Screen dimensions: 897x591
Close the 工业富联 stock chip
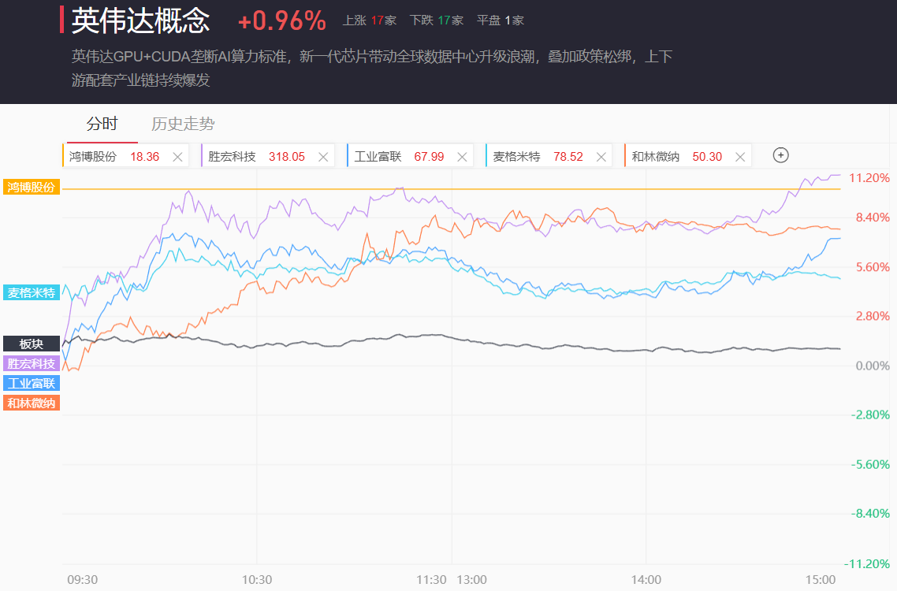[462, 157]
